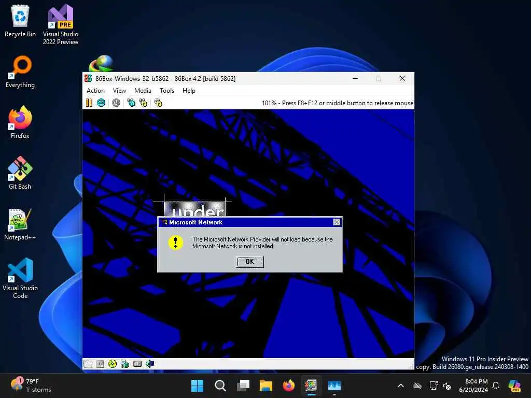Click the 86Box taskbar icon

(311, 386)
